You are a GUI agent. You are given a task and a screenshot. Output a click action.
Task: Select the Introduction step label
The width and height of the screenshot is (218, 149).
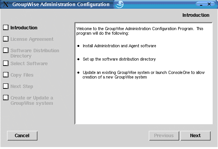(24, 28)
